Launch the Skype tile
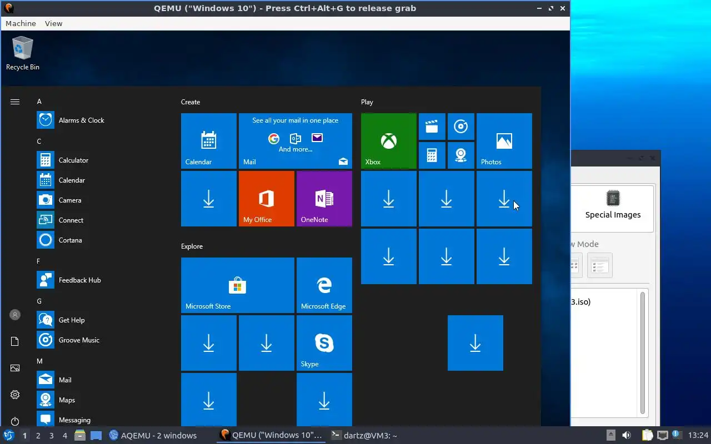This screenshot has width=711, height=444. pos(324,343)
